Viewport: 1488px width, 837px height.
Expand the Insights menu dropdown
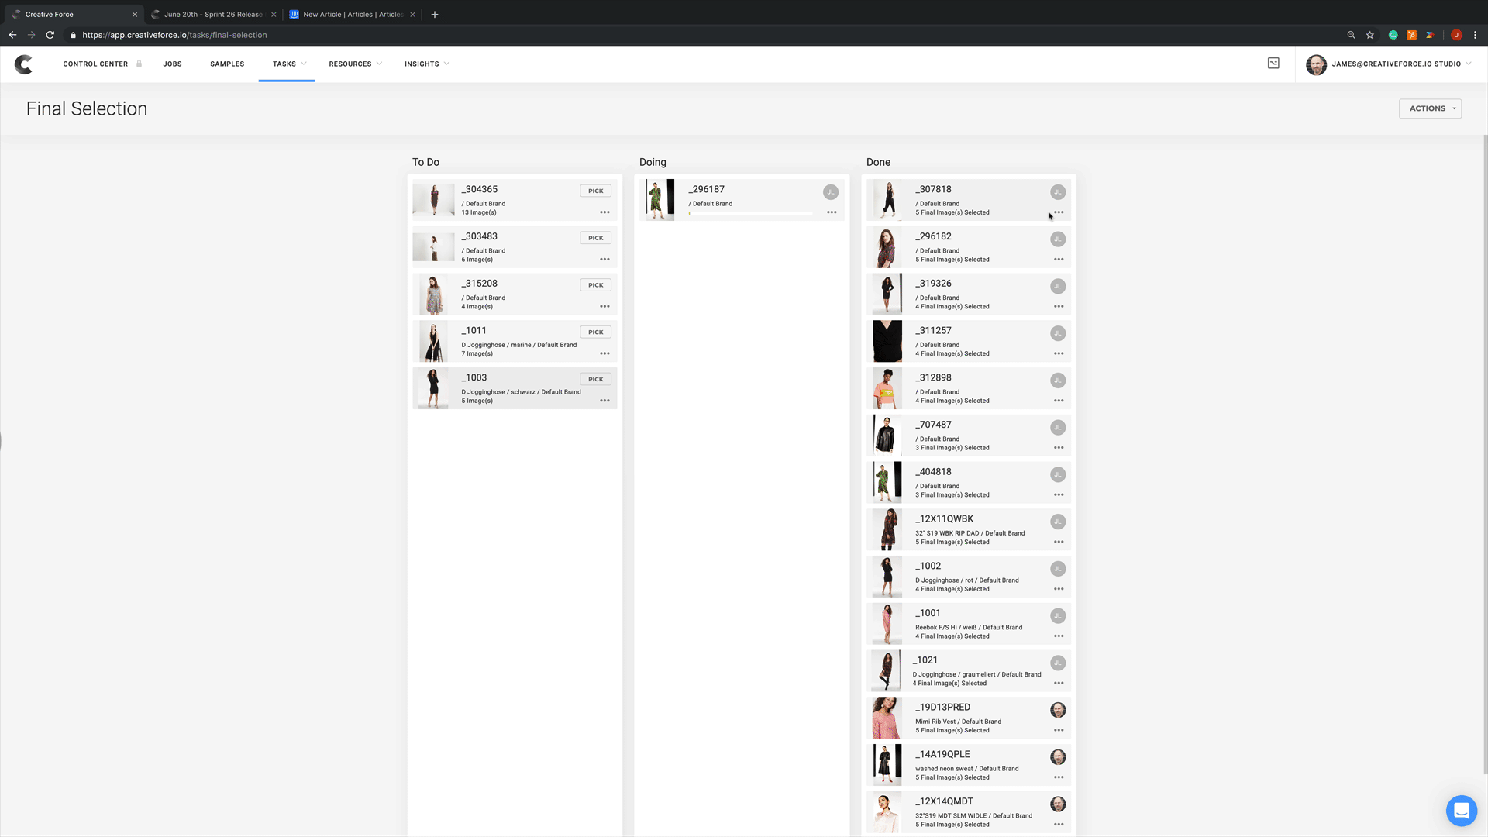point(426,64)
